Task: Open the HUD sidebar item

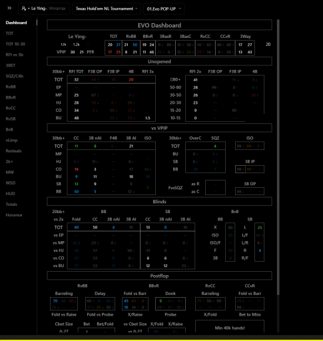Action: [x=10, y=193]
